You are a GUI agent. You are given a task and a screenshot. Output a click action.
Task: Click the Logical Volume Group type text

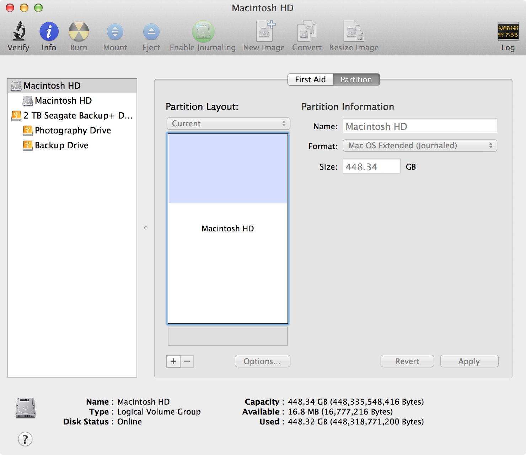coord(159,412)
